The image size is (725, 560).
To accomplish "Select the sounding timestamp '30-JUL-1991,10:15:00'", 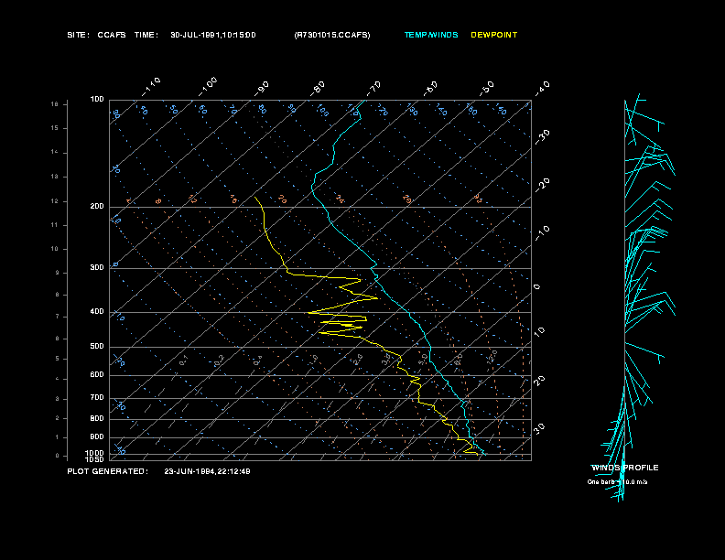I will click(x=213, y=35).
